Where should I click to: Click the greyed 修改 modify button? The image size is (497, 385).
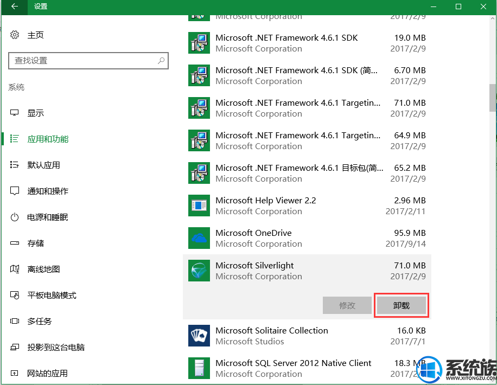click(347, 305)
